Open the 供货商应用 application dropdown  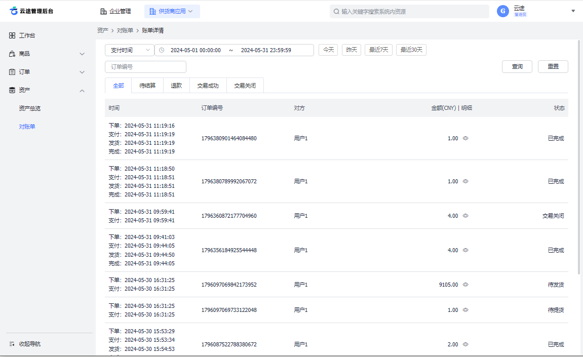click(172, 11)
